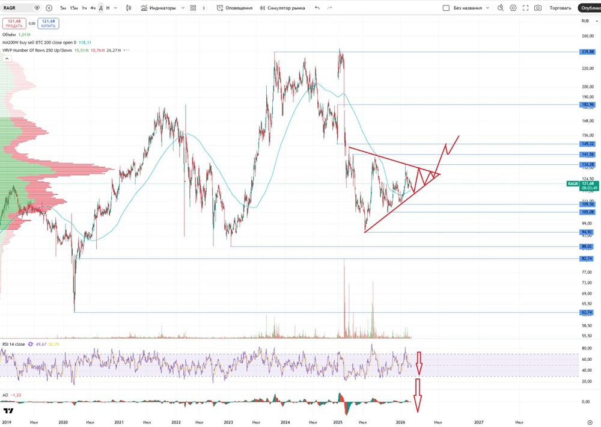Redo the last chart action

(329, 8)
